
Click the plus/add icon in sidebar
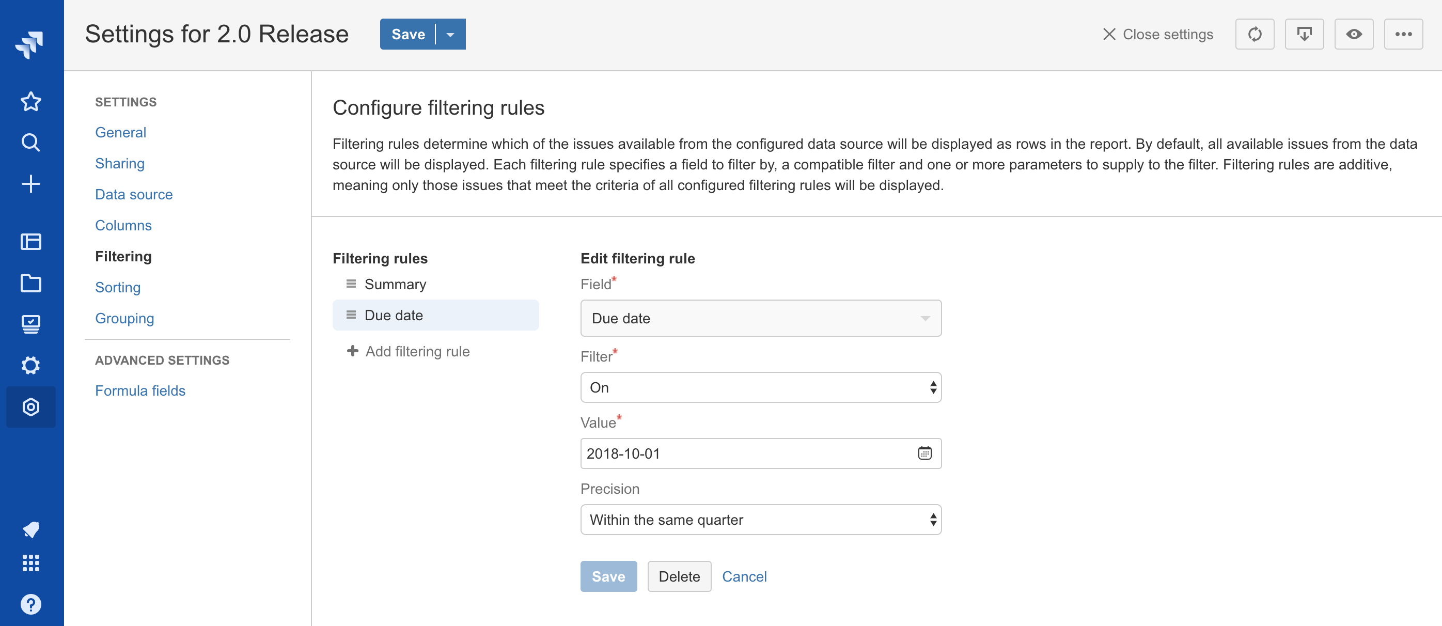32,183
